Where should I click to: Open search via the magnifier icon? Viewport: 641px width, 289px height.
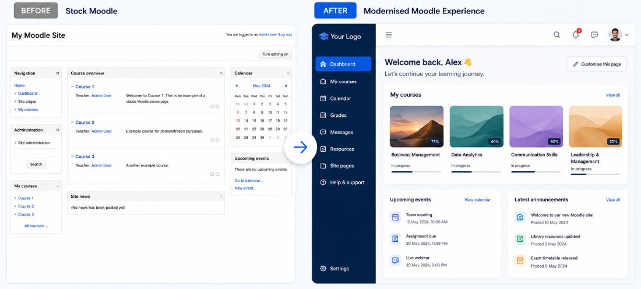coord(557,35)
